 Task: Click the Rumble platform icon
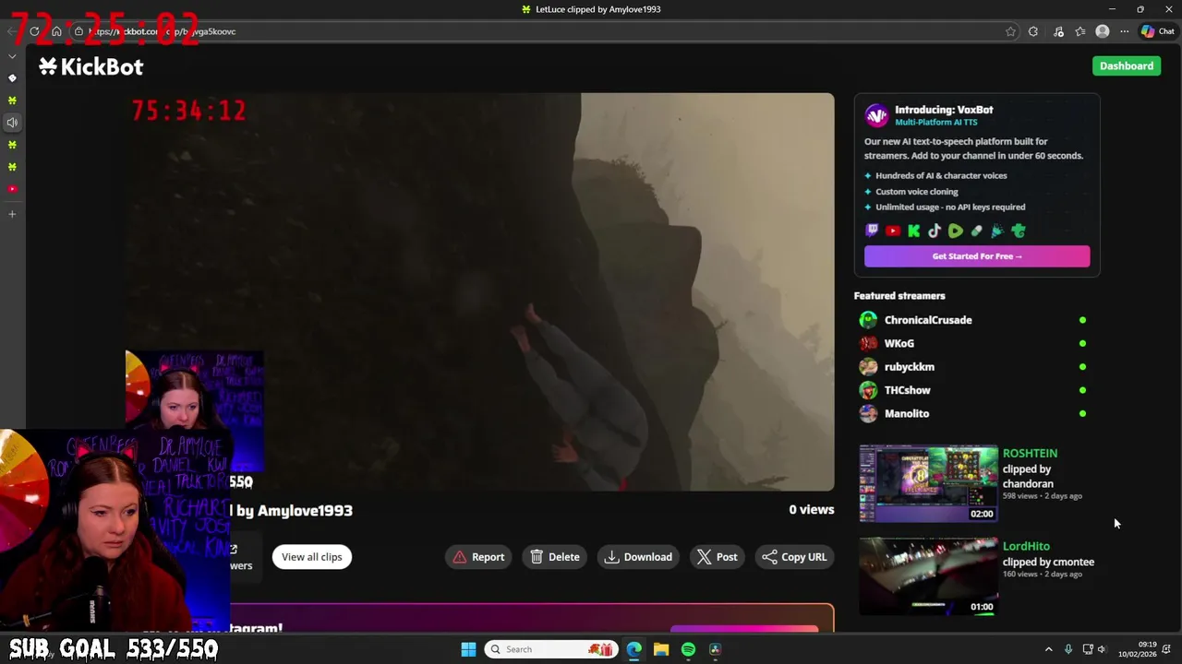(x=956, y=231)
